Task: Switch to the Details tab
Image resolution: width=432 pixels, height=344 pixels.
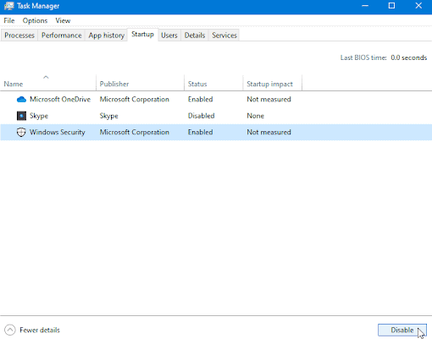Action: coord(195,35)
